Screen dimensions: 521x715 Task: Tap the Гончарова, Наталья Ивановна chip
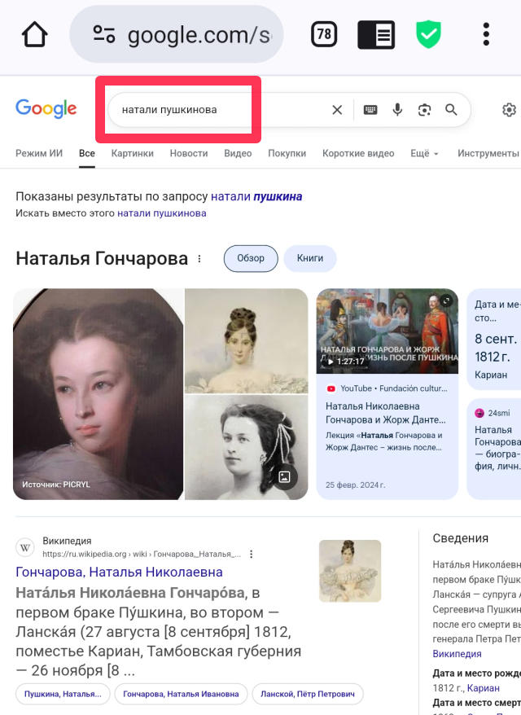coord(181,694)
